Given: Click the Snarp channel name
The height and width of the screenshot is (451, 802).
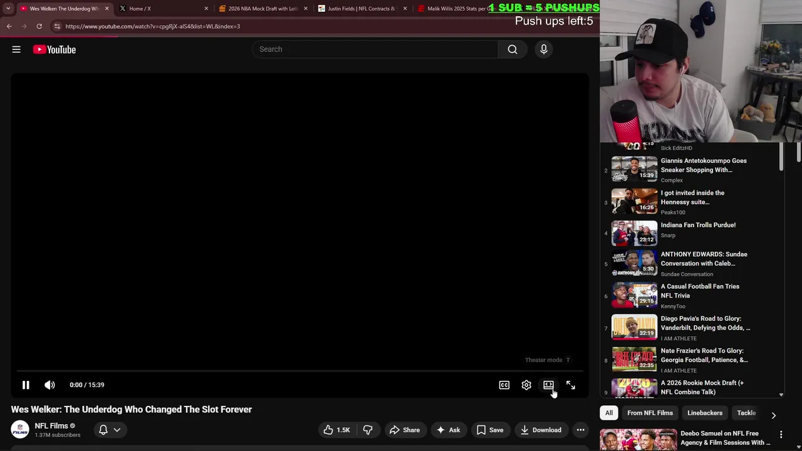Looking at the screenshot, I should click(668, 236).
